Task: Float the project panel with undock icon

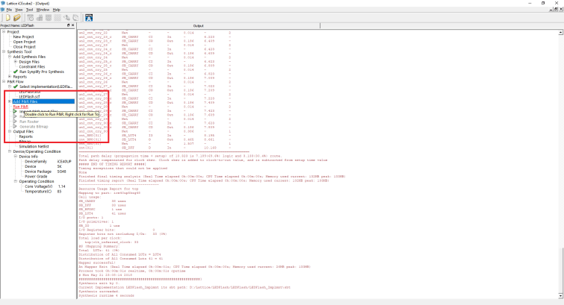Action: point(68,25)
